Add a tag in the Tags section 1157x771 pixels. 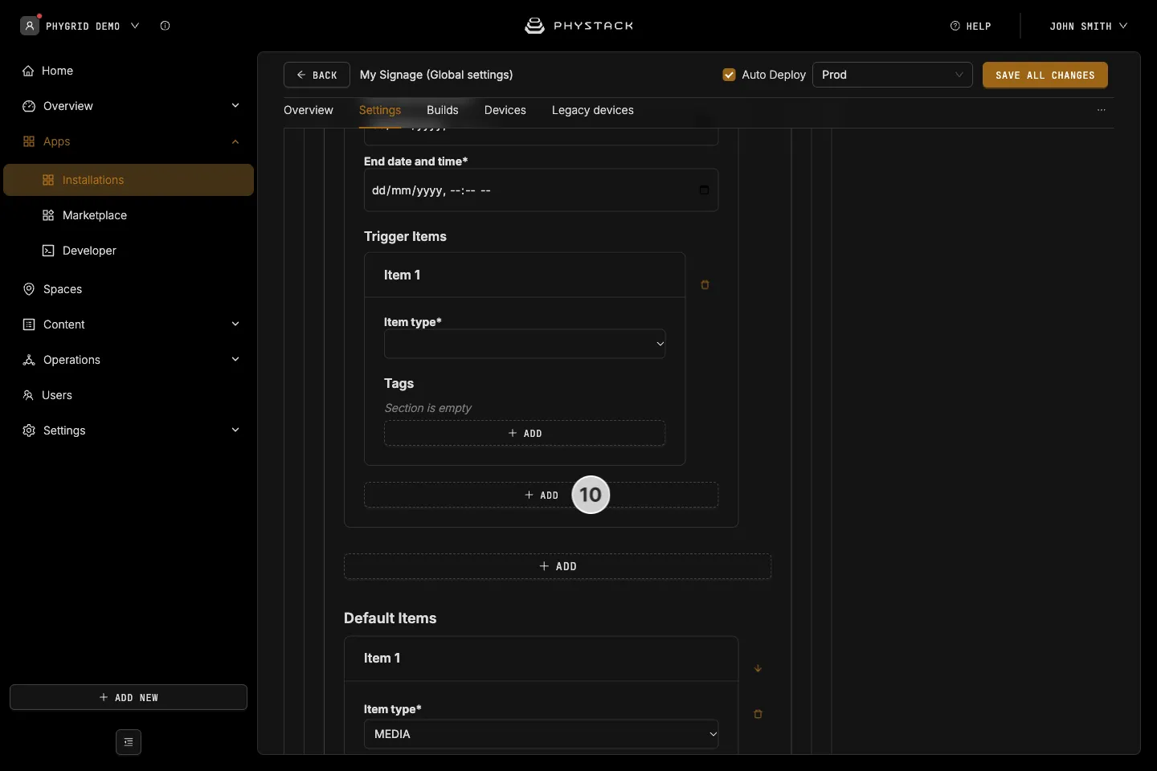click(525, 433)
